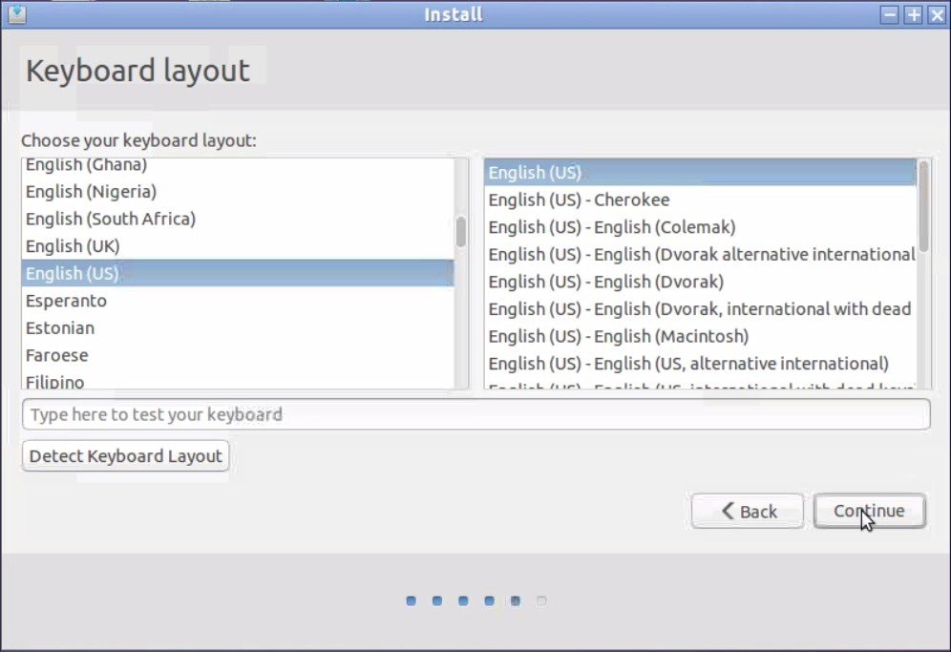Screen dimensions: 951x652
Task: Go back with the Back button
Action: coord(748,511)
